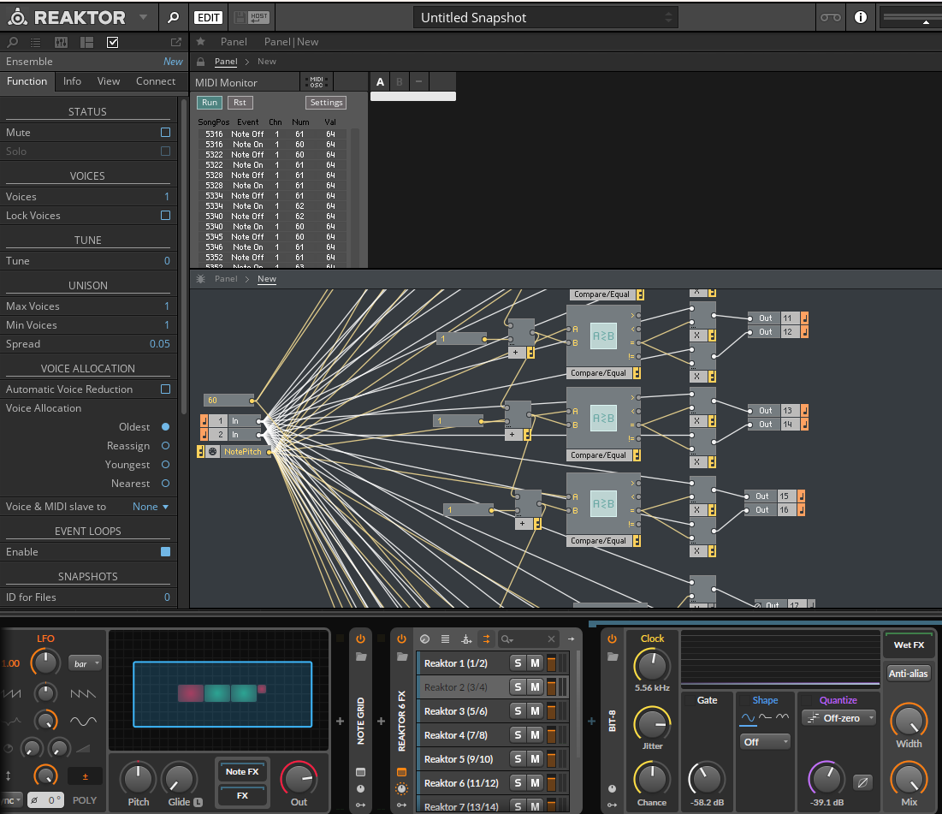Toggle Automatic Voice Reduction checkbox
This screenshot has width=942, height=814.
166,389
